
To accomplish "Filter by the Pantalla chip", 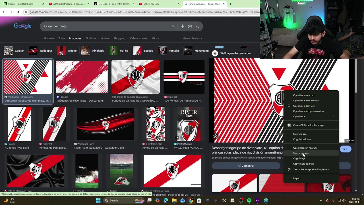I will tap(169, 51).
